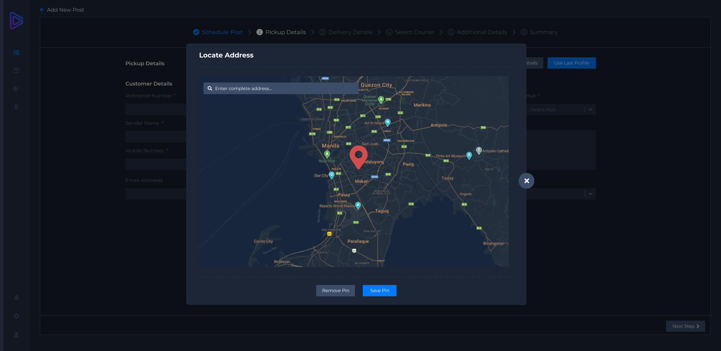Screen dimensions: 721x351
Task: Click Marikina label on map
Action: coord(422,105)
